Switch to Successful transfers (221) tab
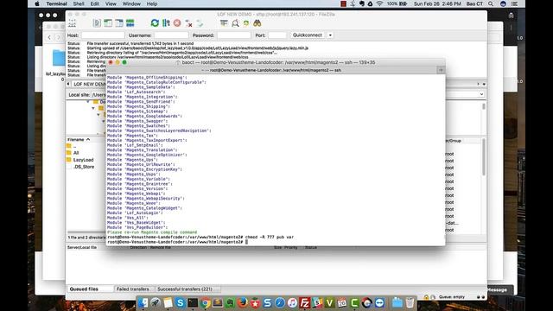The width and height of the screenshot is (553, 311). tap(185, 289)
